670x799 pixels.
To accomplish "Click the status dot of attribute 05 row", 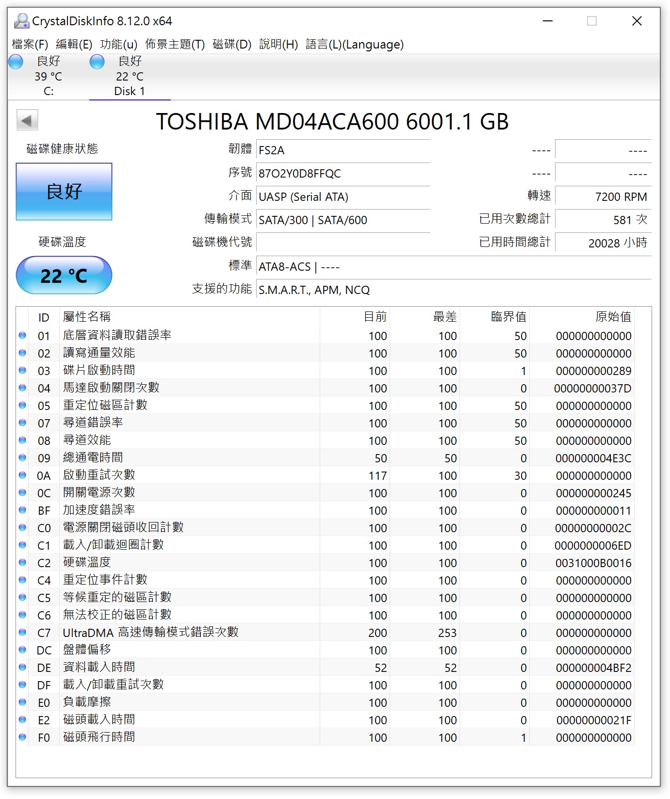I will coord(22,405).
